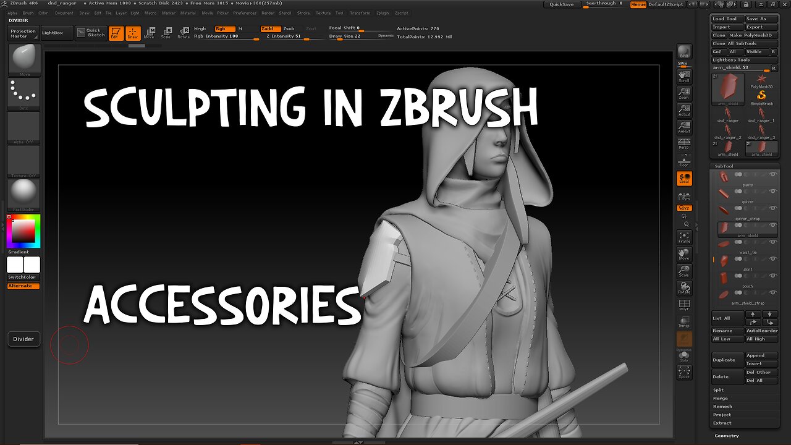Expand the Geometry section
Viewport: 791px width, 445px height.
point(727,436)
